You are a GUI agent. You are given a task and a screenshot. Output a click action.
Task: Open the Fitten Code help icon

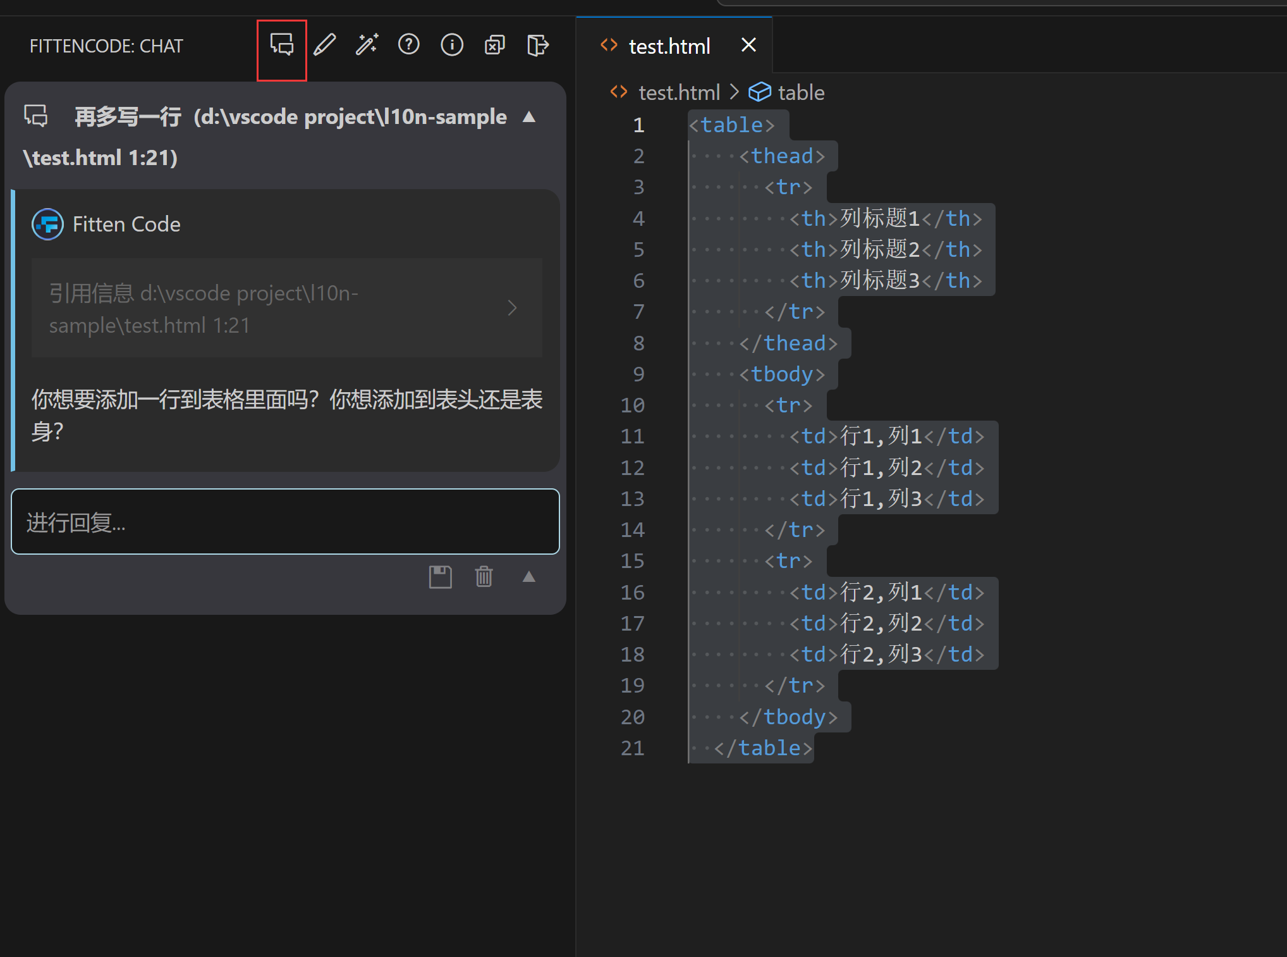point(408,44)
